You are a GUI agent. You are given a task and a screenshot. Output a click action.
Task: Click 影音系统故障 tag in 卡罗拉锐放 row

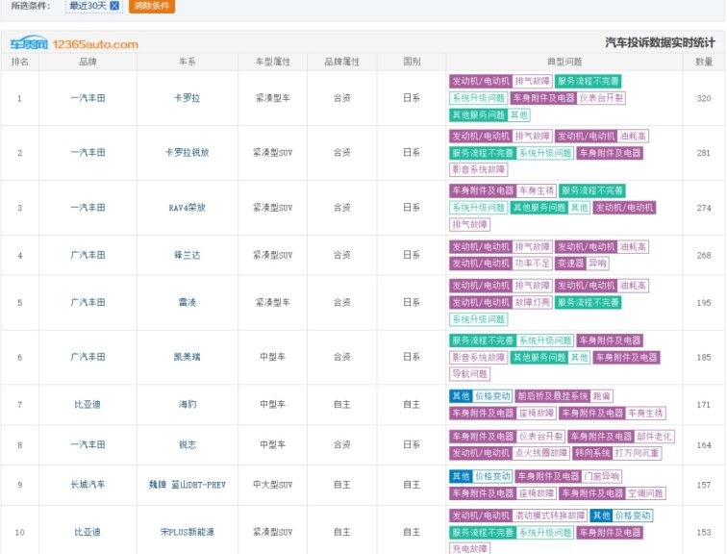tap(479, 169)
